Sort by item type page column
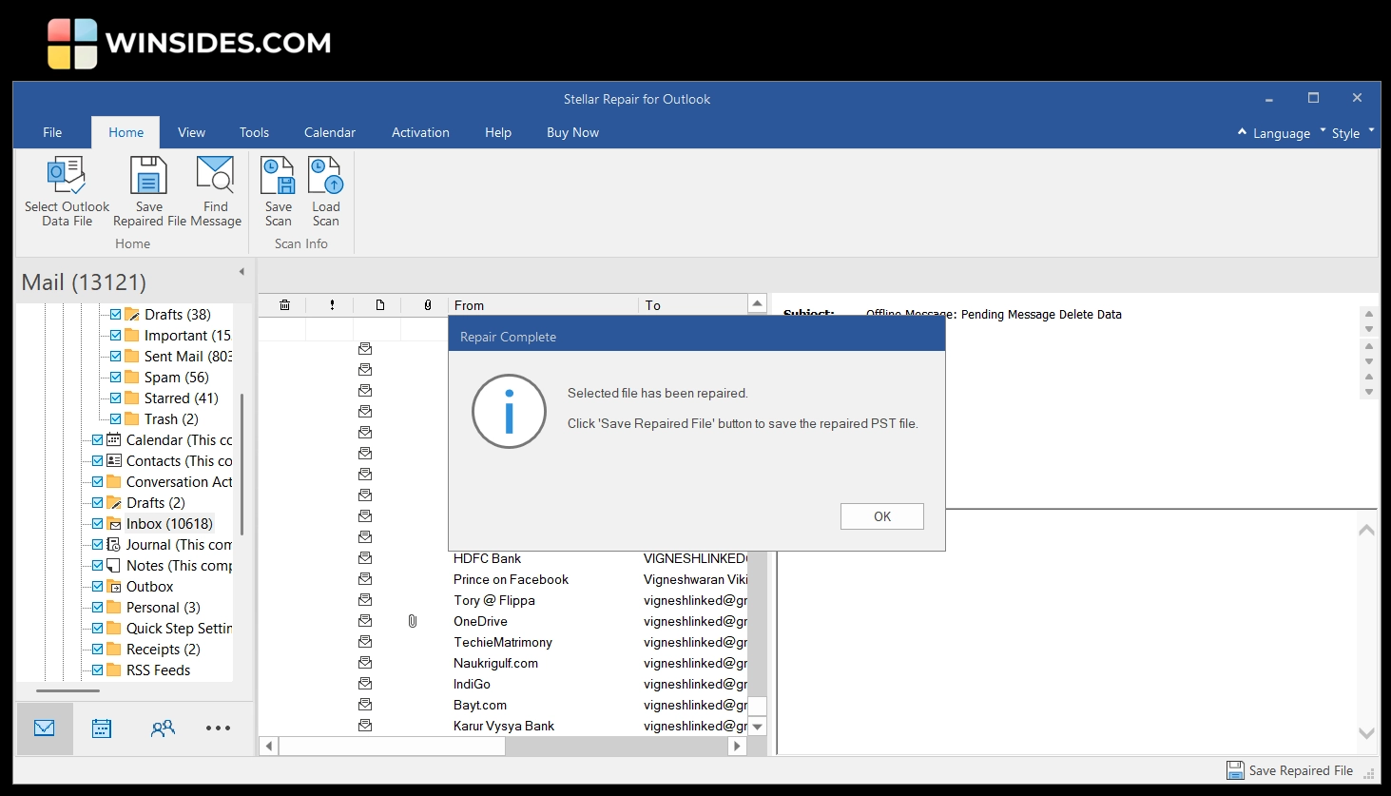Screen dimensions: 1391x796 380,305
